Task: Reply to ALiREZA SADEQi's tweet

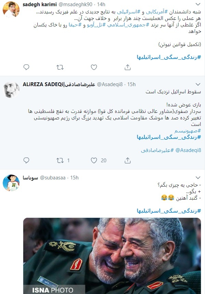Action: coord(26,160)
